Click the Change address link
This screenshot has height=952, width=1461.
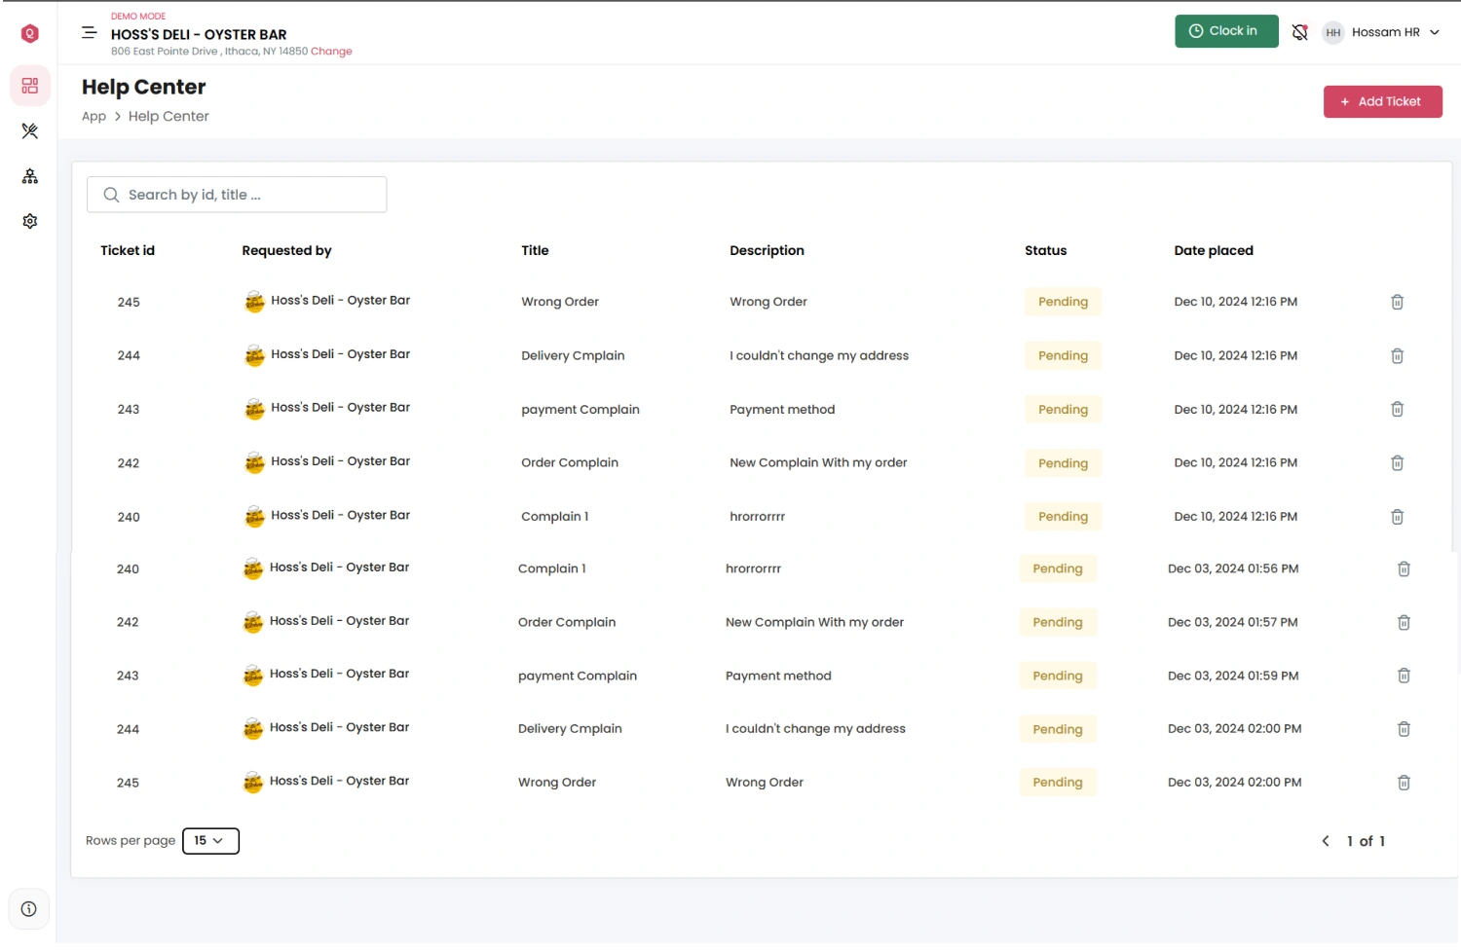point(331,52)
